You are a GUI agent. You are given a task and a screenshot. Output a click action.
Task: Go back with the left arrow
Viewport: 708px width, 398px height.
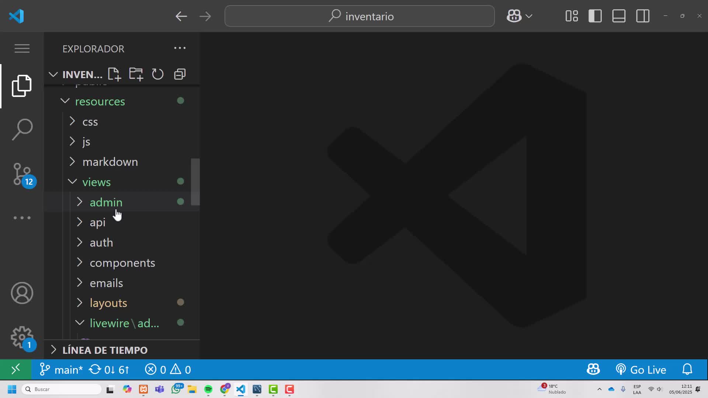coord(181,16)
